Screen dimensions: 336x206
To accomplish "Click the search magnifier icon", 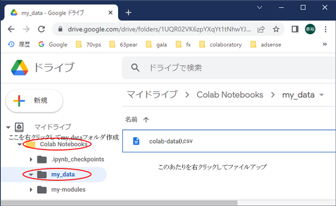I will tap(135, 68).
